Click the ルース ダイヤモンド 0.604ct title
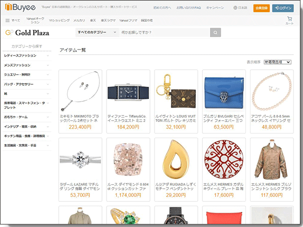The height and width of the screenshot is (227, 303). (128, 187)
